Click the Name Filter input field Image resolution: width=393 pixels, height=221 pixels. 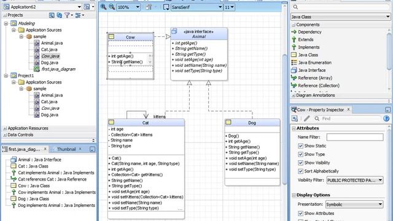tap(355, 137)
